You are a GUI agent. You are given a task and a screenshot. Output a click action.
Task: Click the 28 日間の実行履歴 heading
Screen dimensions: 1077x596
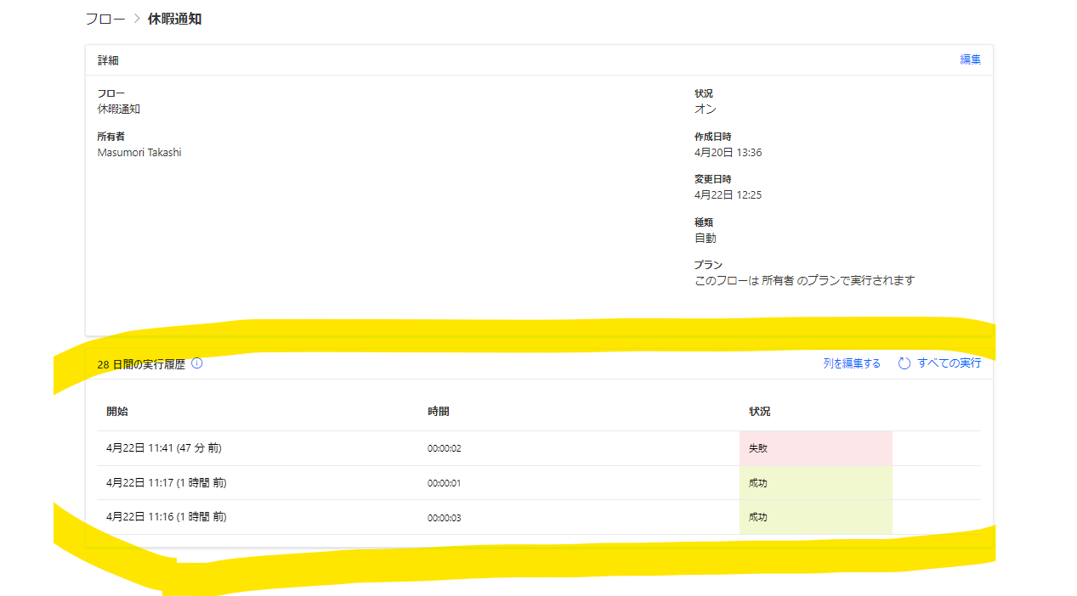(x=141, y=363)
